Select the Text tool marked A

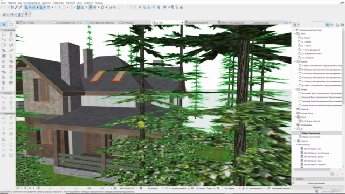4,128
